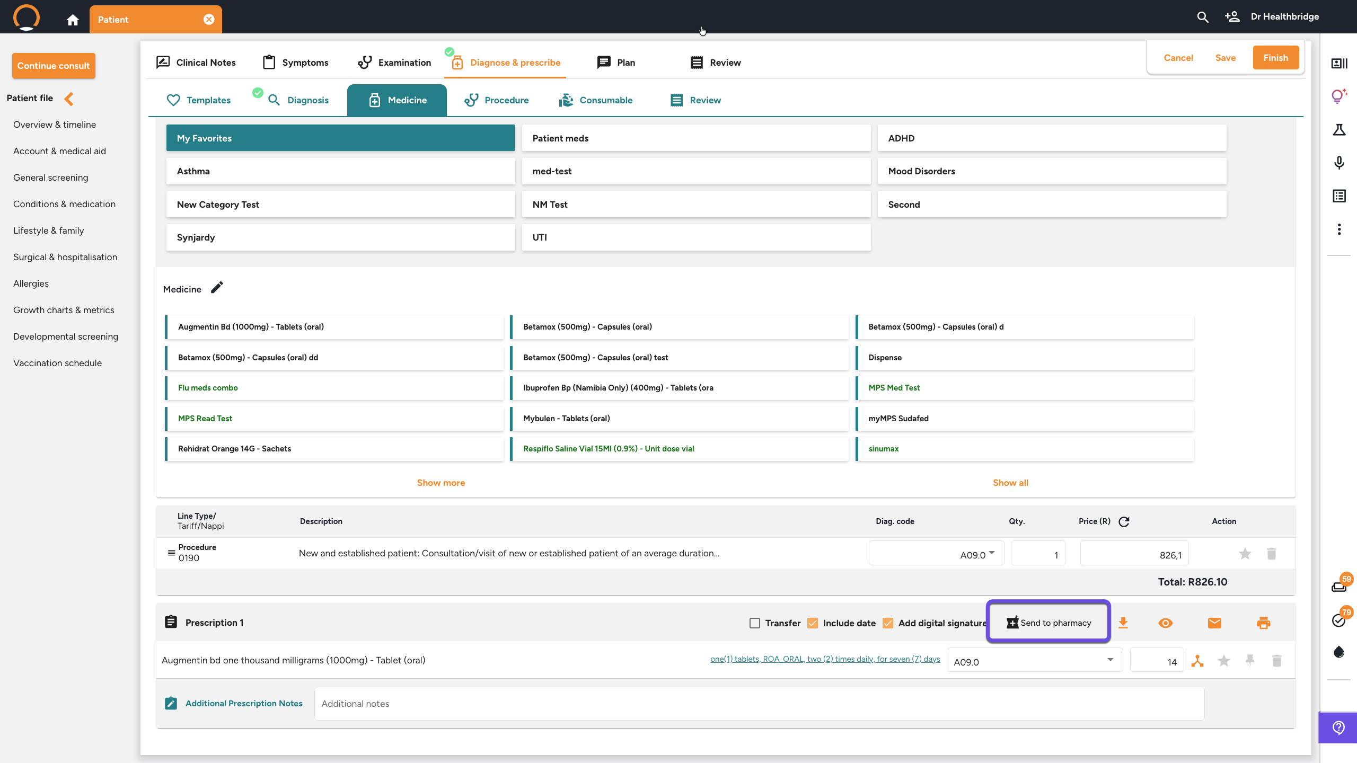Close the Patient tab

click(209, 20)
